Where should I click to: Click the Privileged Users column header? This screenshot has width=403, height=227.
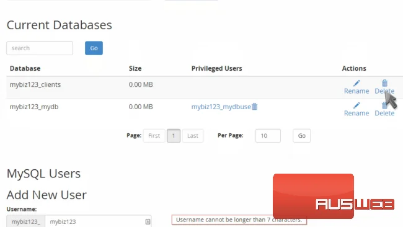coord(216,68)
